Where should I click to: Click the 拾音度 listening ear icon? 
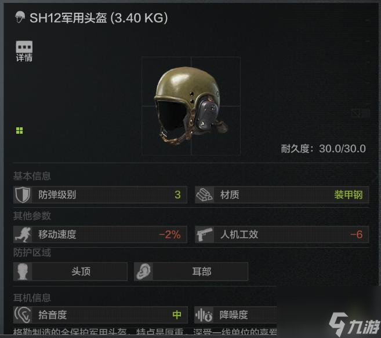(x=23, y=315)
